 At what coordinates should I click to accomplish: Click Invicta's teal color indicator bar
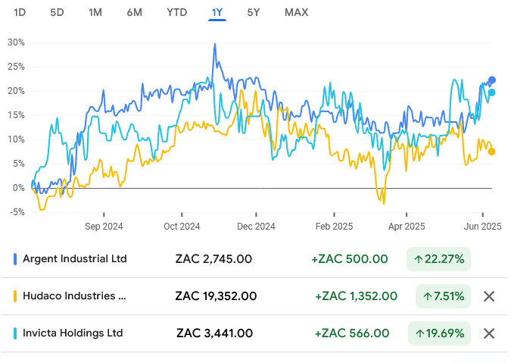(15, 333)
